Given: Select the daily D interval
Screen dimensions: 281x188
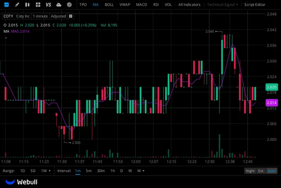Looking at the screenshot, I should click(121, 171).
